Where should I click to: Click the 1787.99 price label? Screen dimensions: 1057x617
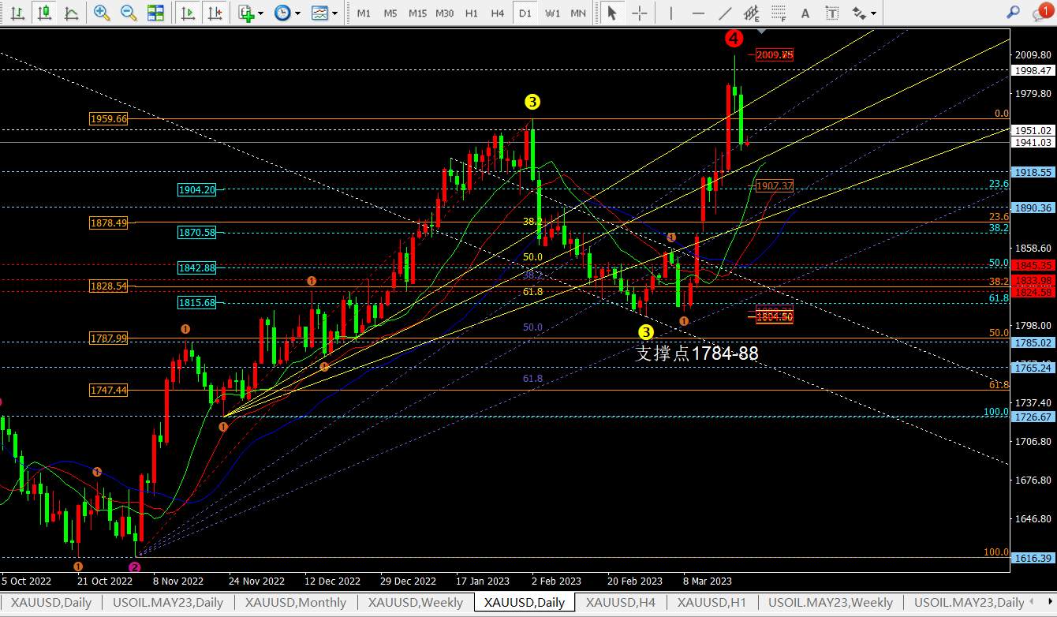tap(109, 338)
